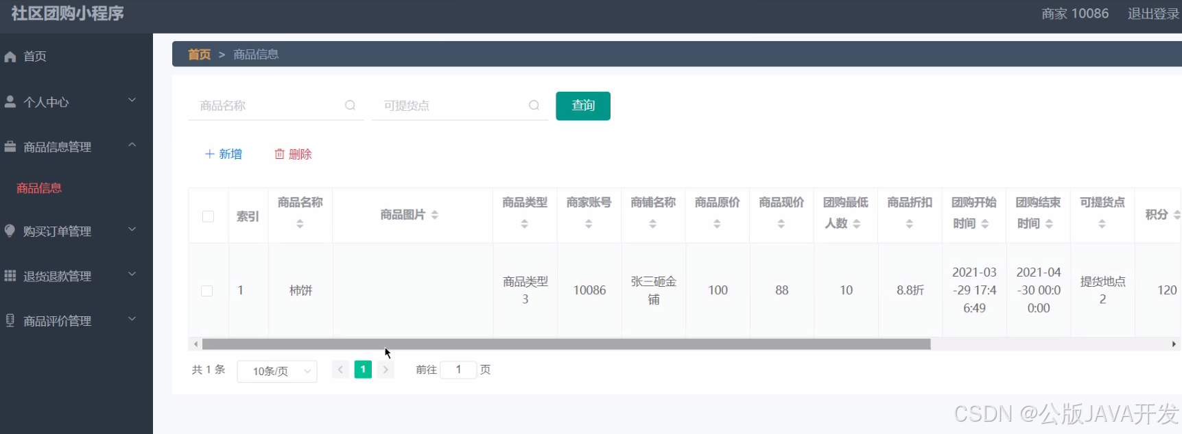Click 首页 in the breadcrumb
The height and width of the screenshot is (434, 1182).
tap(199, 54)
